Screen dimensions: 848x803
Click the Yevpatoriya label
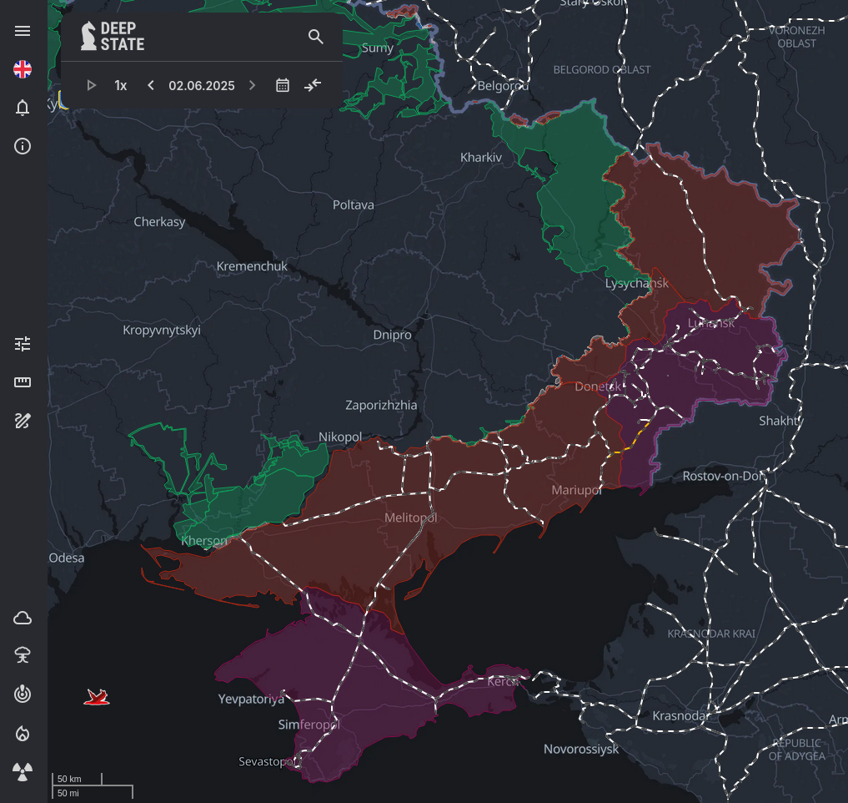click(x=251, y=699)
